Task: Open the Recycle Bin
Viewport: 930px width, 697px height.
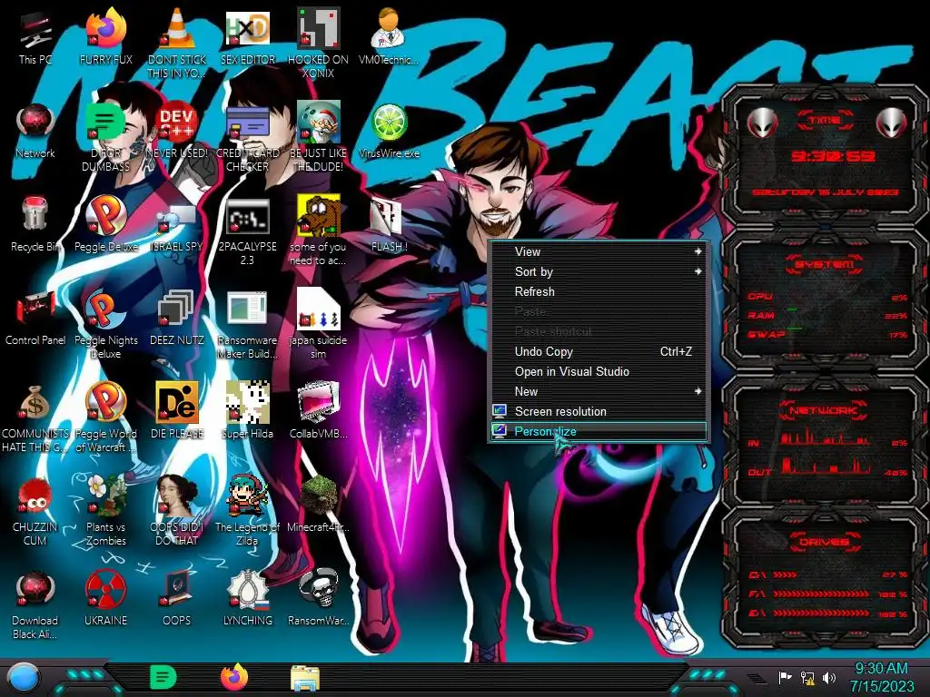Action: tap(35, 223)
